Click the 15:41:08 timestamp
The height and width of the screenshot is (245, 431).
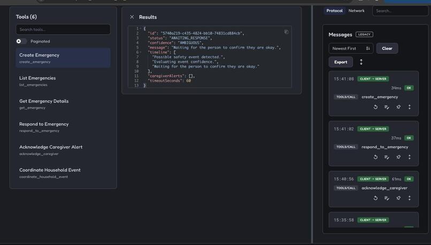[344, 79]
